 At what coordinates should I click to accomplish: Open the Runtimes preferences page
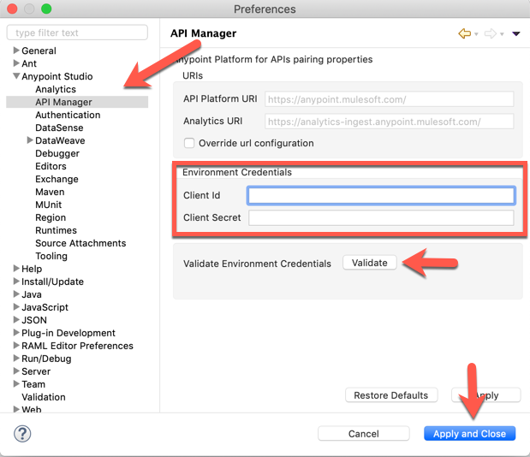[x=56, y=230]
